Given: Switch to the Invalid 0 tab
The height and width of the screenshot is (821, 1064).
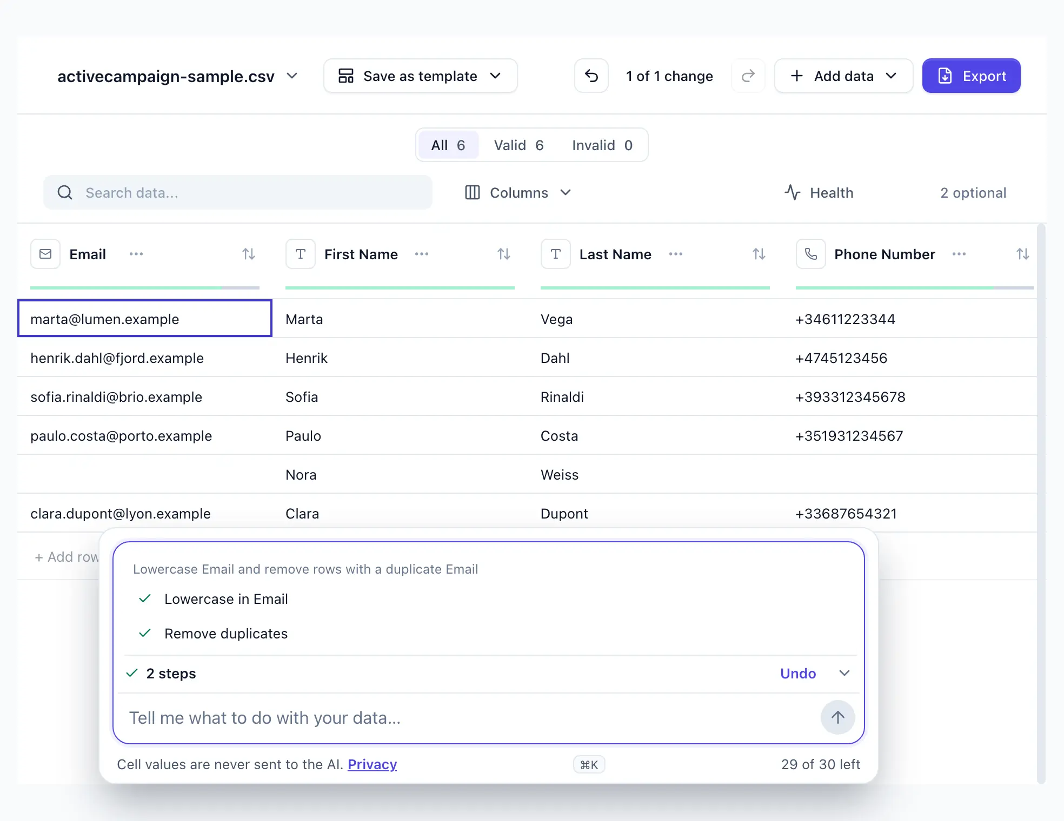Looking at the screenshot, I should pos(602,145).
